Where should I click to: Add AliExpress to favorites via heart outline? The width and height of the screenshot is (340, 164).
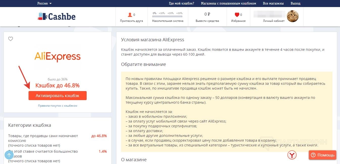[11, 39]
